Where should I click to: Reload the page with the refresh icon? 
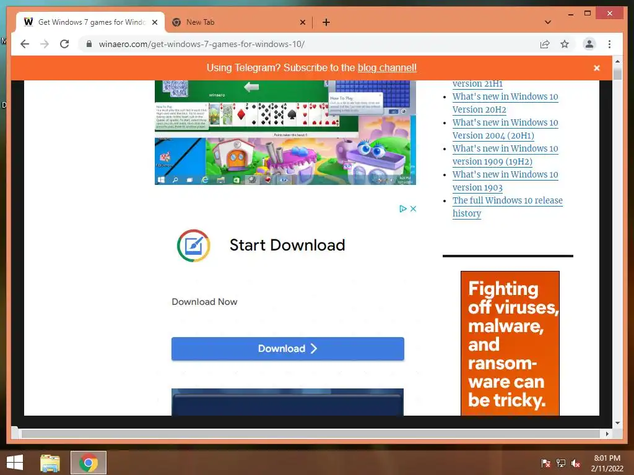pyautogui.click(x=64, y=44)
